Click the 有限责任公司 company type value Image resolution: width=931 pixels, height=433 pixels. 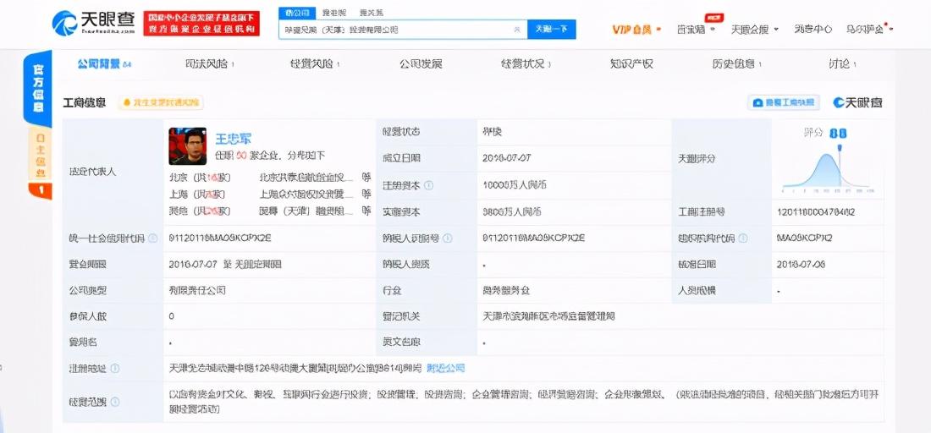[x=197, y=291]
